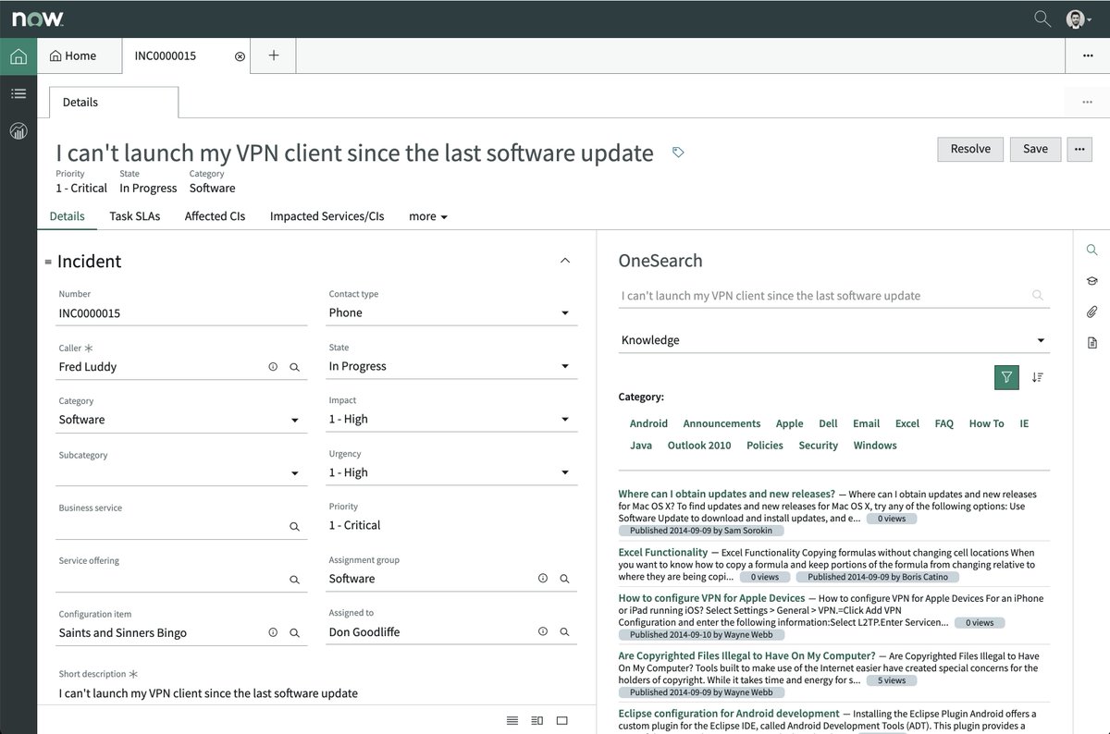Click the Home icon in left sidebar

click(18, 56)
